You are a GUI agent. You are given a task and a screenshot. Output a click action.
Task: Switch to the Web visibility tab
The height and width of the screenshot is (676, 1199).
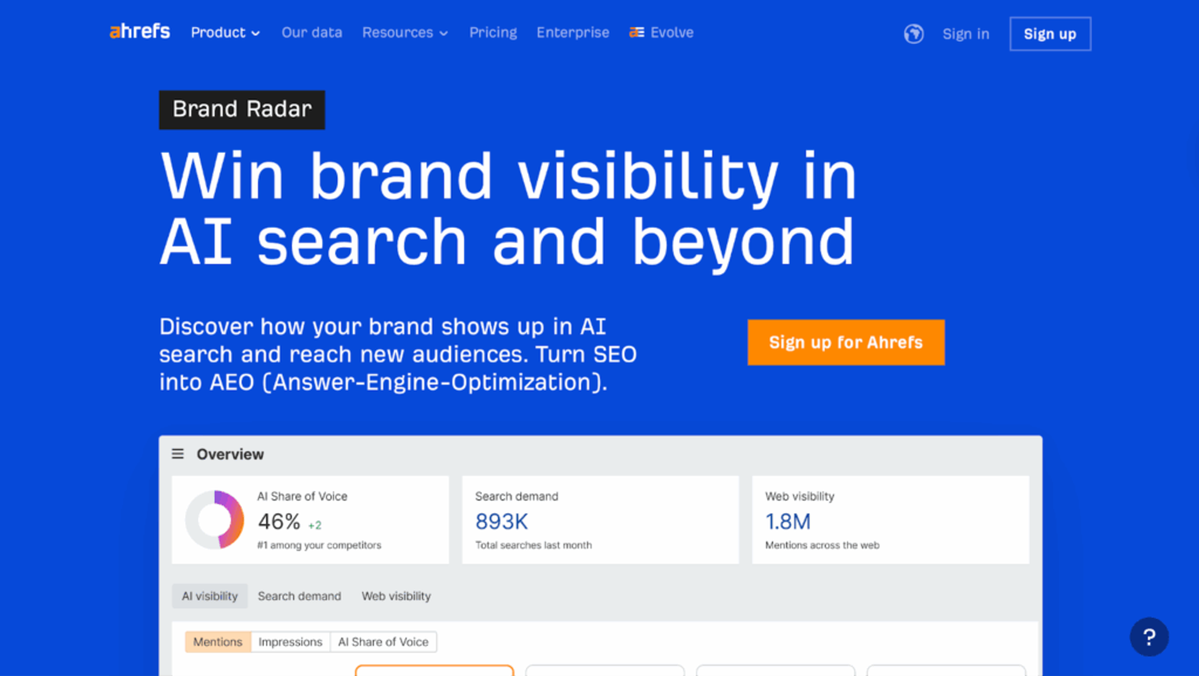[x=396, y=596]
